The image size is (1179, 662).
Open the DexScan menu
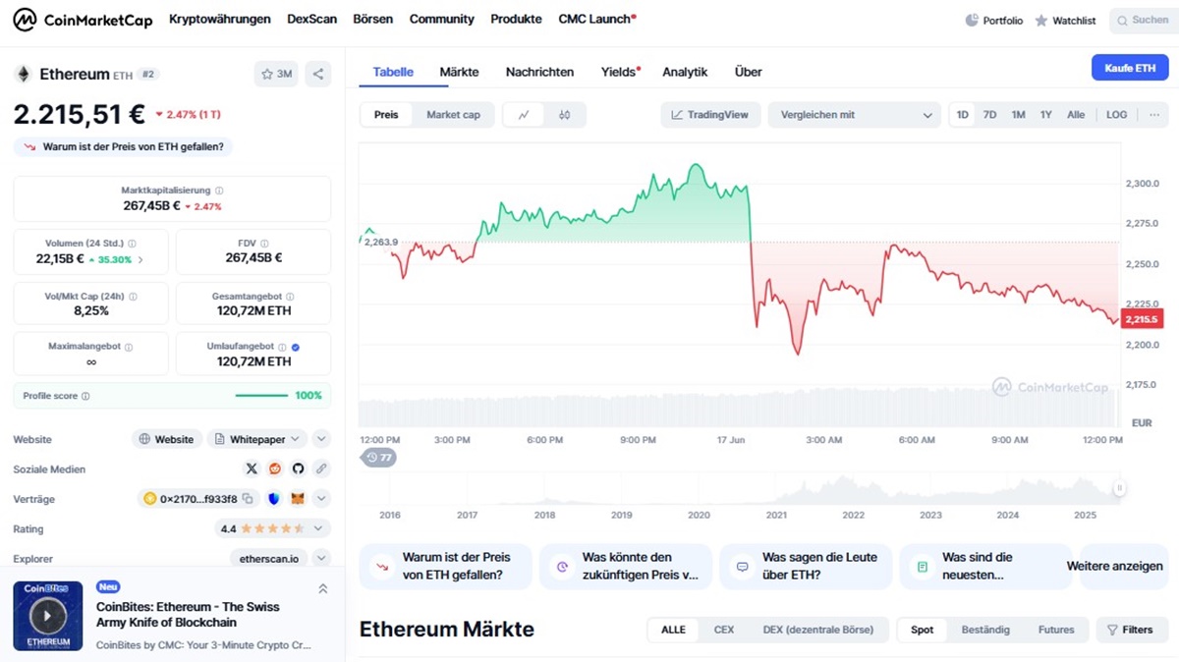coord(311,20)
